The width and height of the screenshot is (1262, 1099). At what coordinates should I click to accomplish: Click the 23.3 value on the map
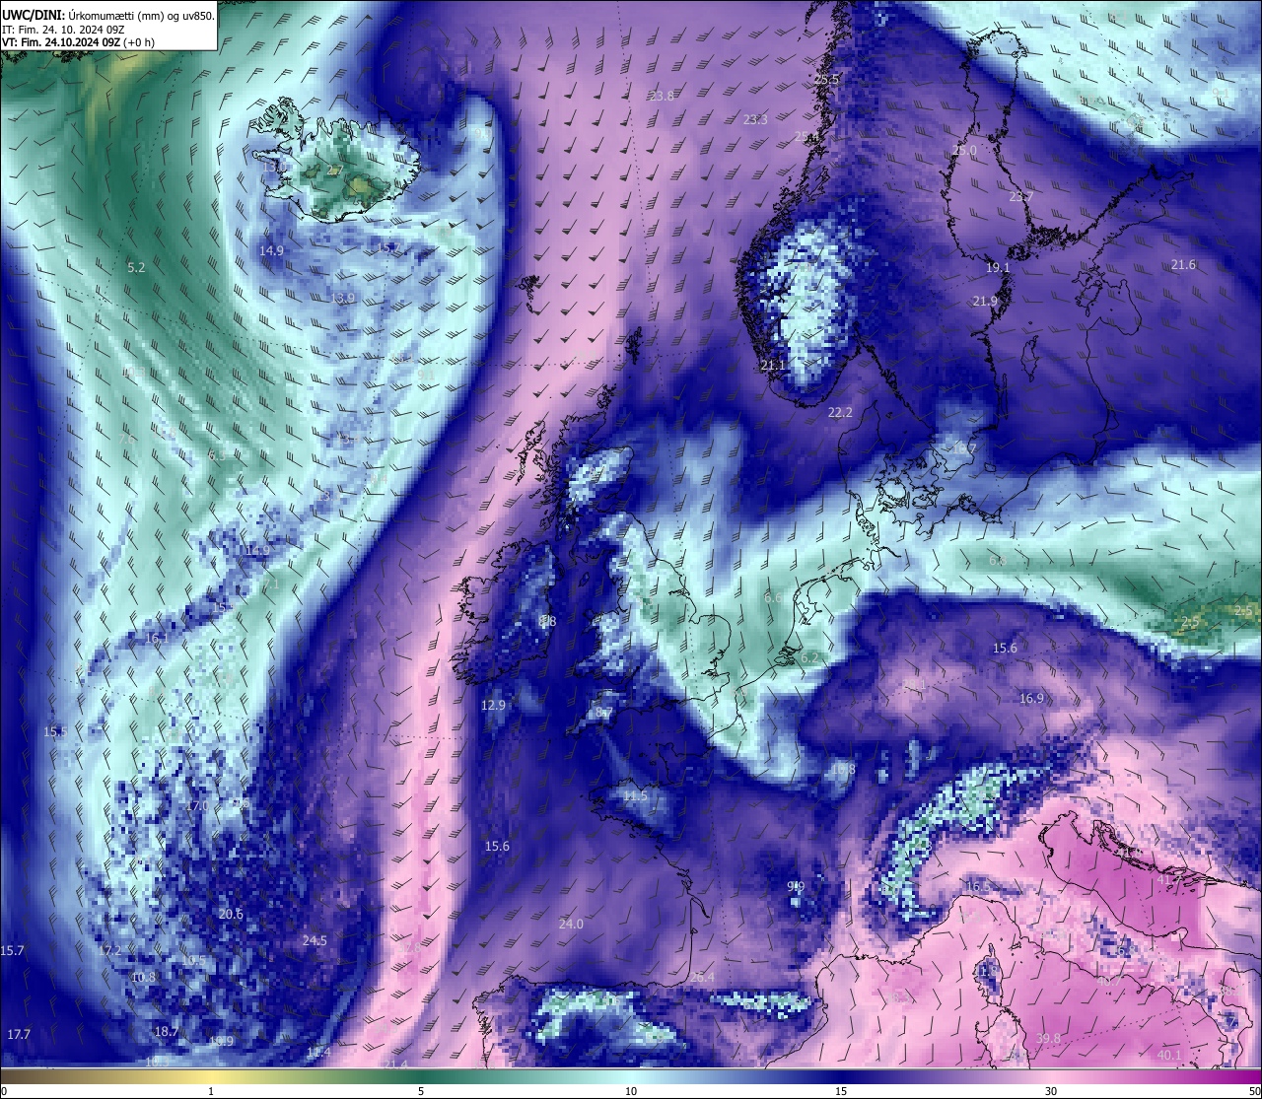[x=755, y=119]
